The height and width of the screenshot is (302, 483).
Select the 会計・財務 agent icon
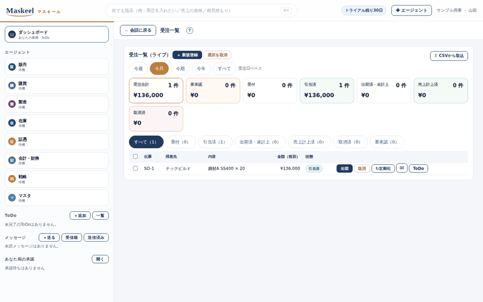12,160
